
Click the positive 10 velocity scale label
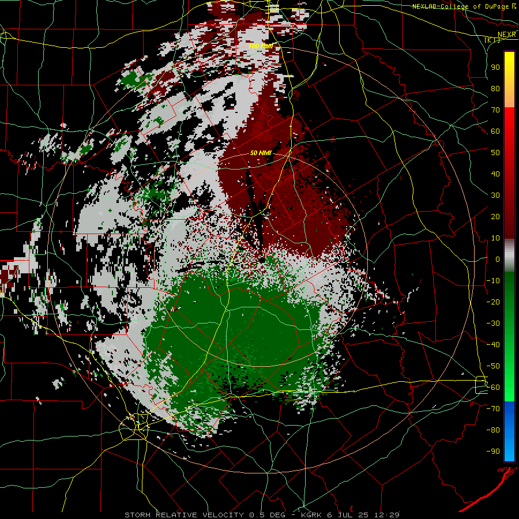point(495,238)
